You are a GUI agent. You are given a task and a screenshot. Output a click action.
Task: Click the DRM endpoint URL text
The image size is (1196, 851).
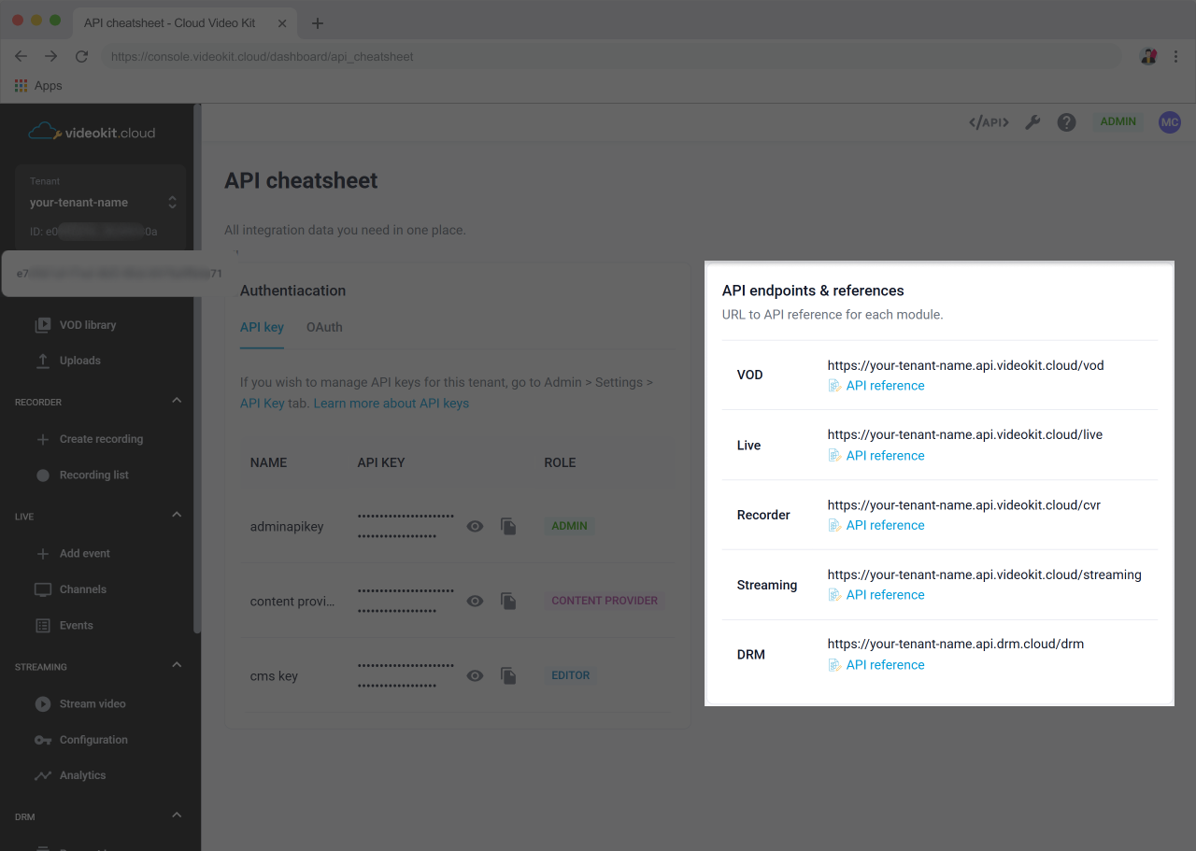pos(955,644)
